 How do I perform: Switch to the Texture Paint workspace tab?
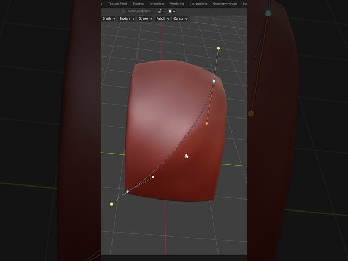click(x=117, y=4)
